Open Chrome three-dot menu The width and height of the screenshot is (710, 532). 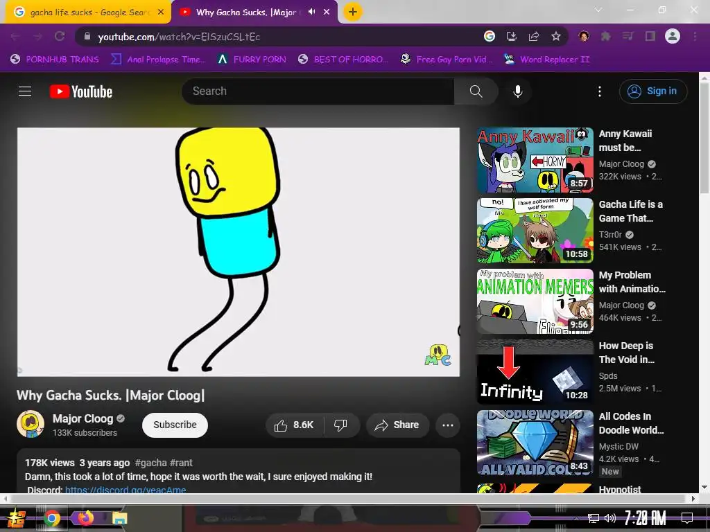point(695,37)
